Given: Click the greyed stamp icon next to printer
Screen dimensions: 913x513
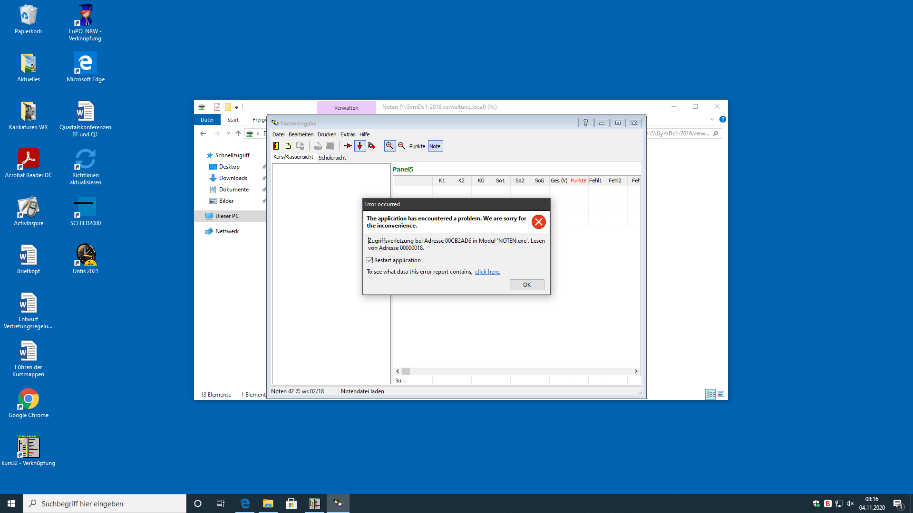Looking at the screenshot, I should pos(330,146).
